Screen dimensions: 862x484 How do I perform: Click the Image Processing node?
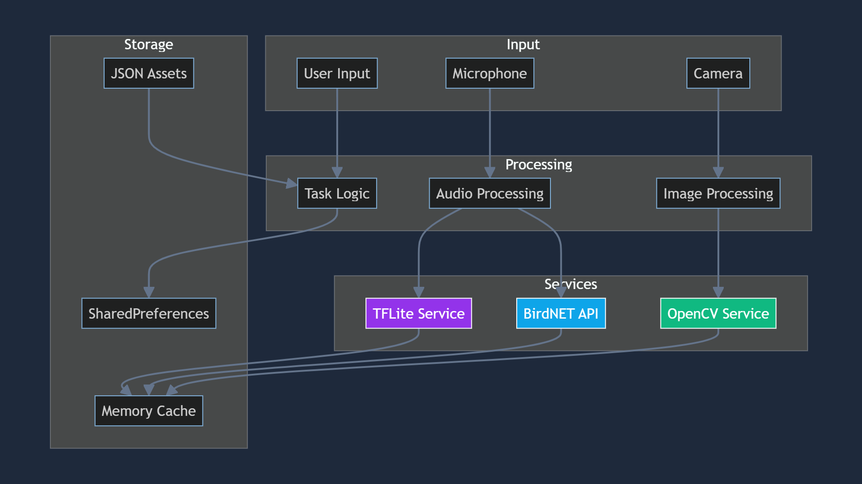[x=718, y=194]
